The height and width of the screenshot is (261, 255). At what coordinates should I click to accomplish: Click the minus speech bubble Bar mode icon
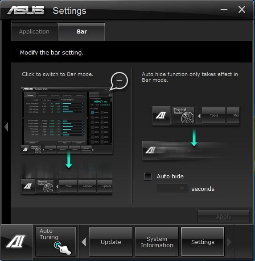click(x=119, y=80)
